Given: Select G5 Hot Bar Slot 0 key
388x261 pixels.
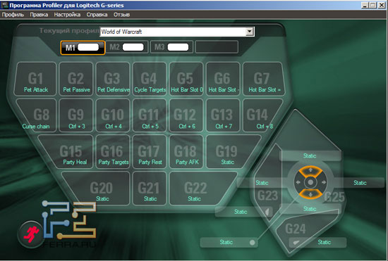Looking at the screenshot, I should [186, 79].
